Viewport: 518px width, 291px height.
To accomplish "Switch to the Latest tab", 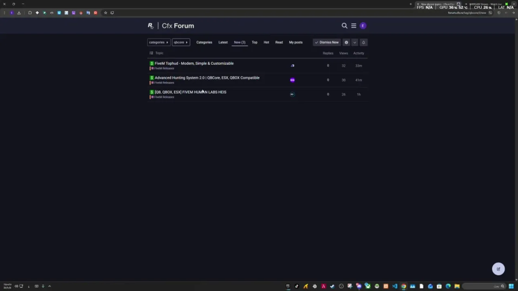I will coord(223,42).
